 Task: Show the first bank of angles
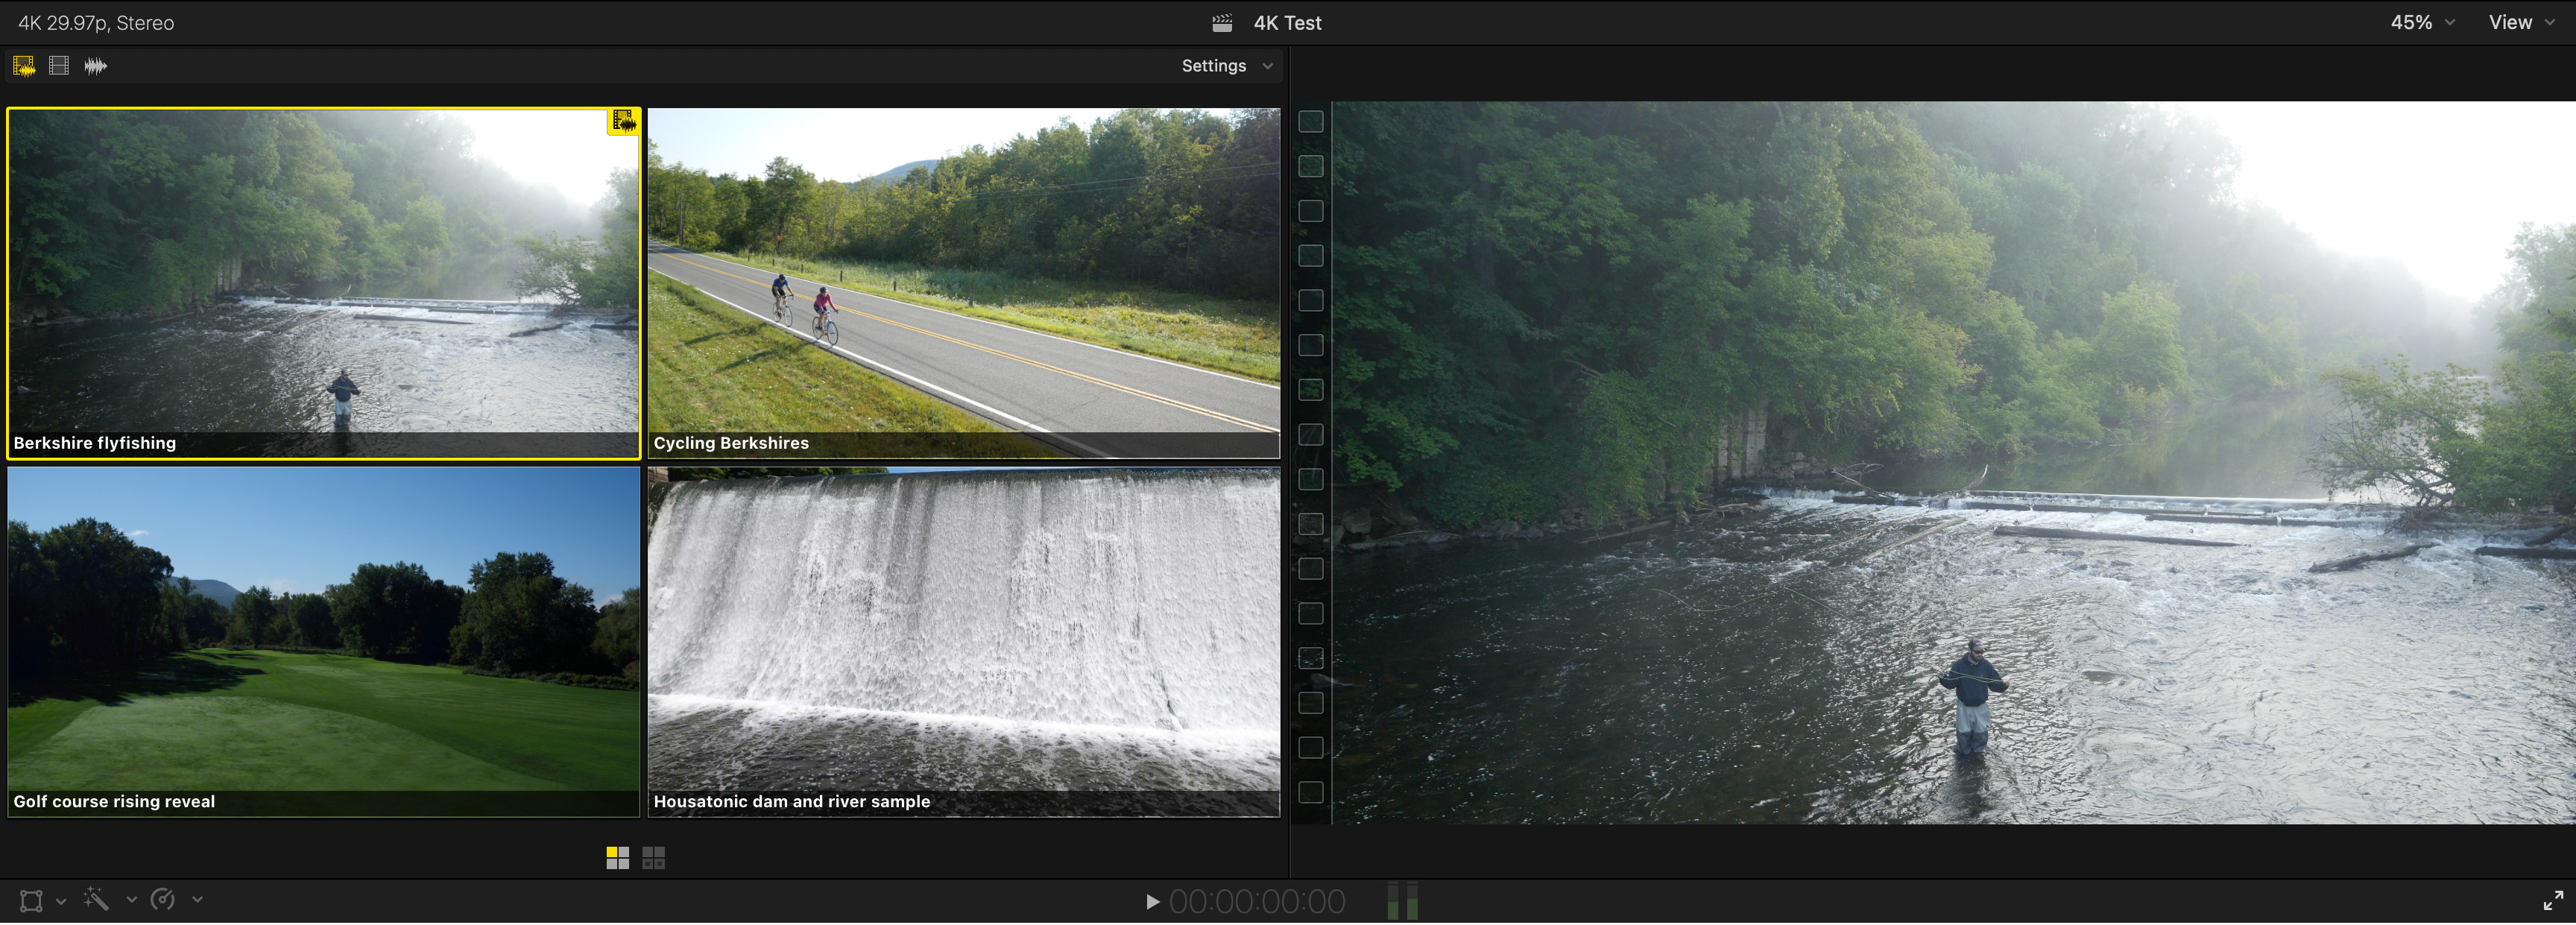pyautogui.click(x=617, y=857)
